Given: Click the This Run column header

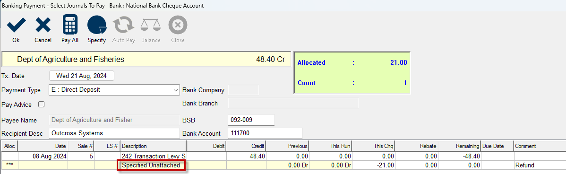Looking at the screenshot, I should pos(331,146).
